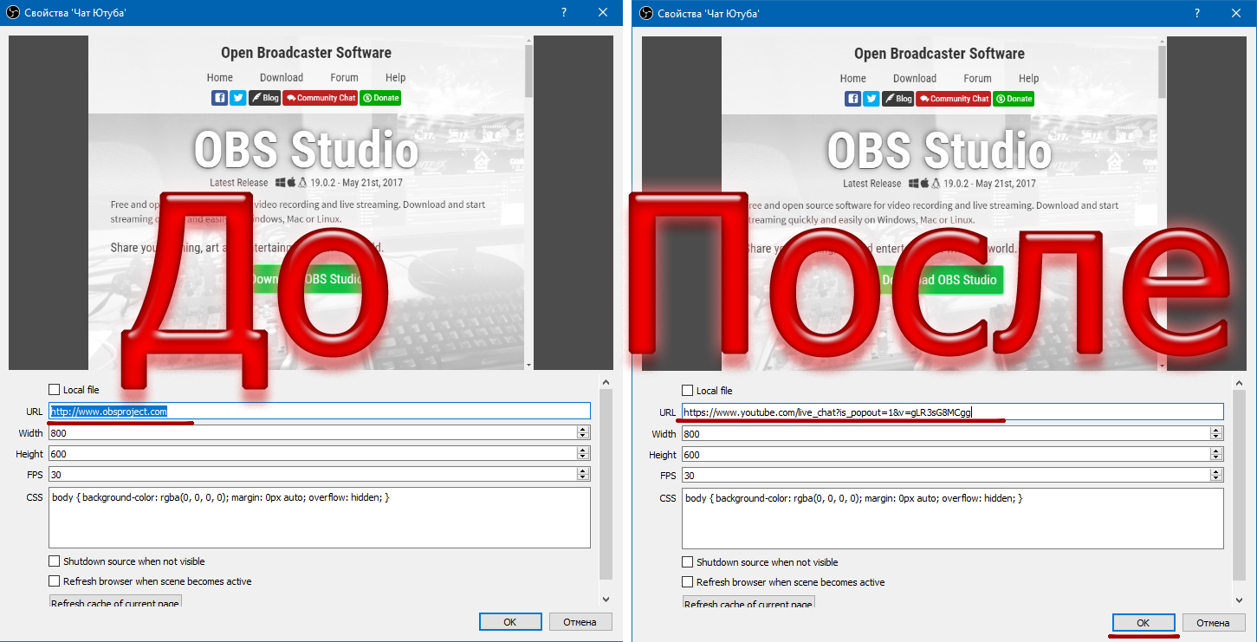Click CSS text area in right dialog
Screen dimensions: 1257x642
click(953, 520)
